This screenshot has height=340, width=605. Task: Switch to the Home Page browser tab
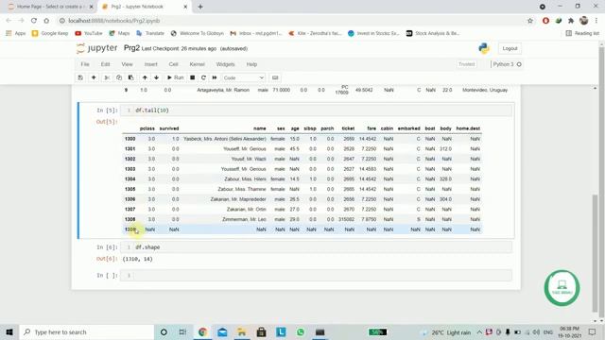pos(50,7)
